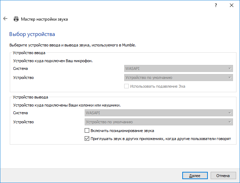The height and width of the screenshot is (183, 240).
Task: Click the Mumble logo icon beside the title
Action: coord(16,19)
